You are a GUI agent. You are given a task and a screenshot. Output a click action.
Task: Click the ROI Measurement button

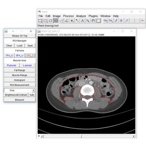point(20,85)
